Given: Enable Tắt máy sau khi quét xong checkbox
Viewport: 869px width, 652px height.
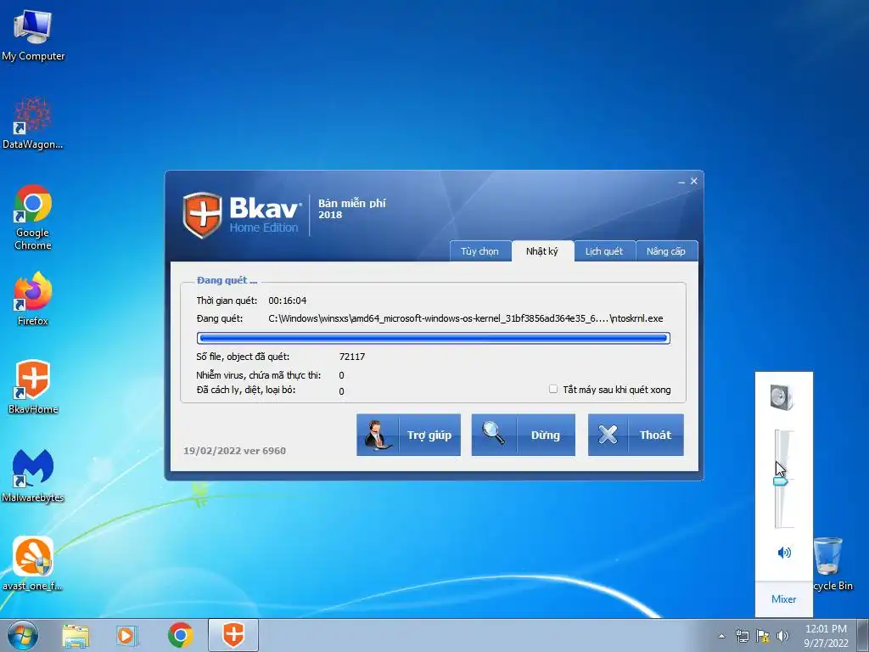Looking at the screenshot, I should 553,389.
